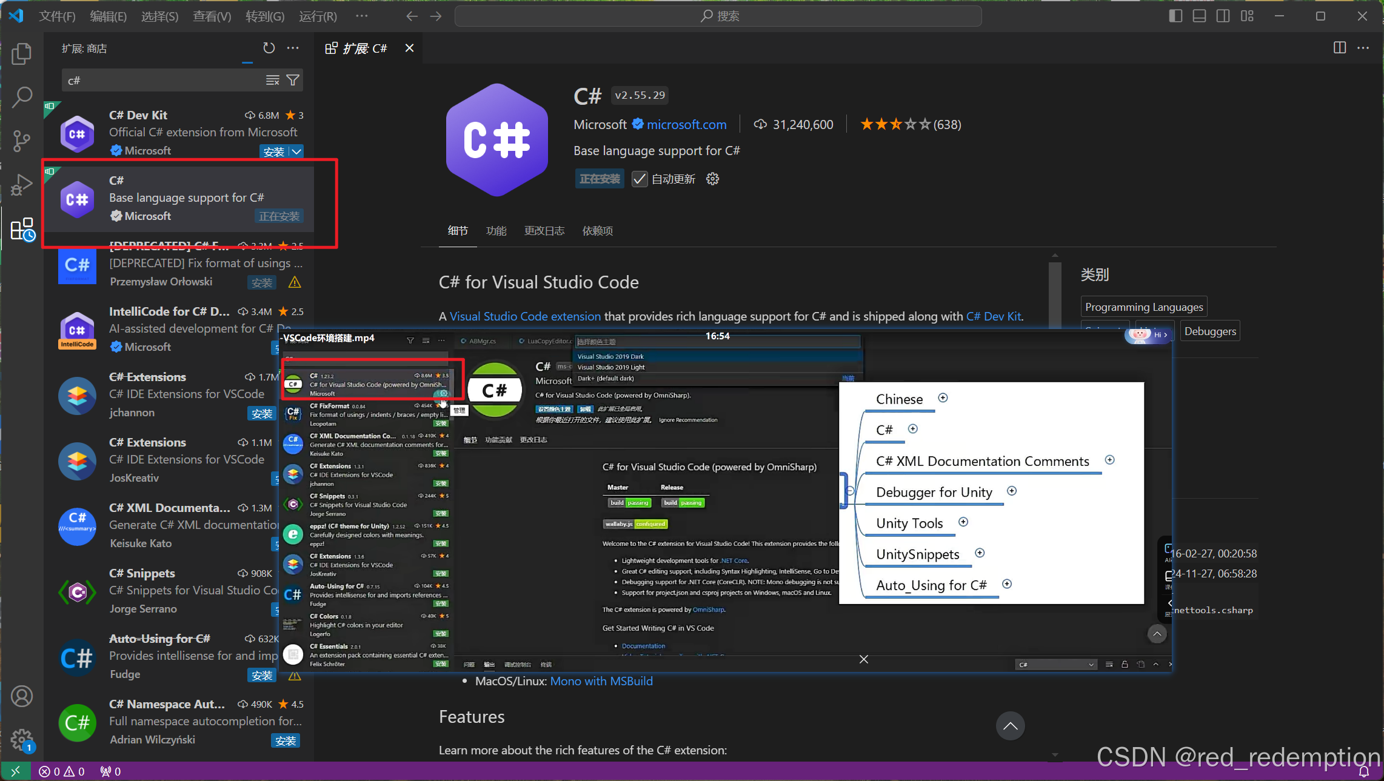Switch to the 功能 tab

[496, 231]
